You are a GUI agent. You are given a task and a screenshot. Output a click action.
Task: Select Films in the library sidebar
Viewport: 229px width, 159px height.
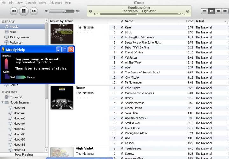pos(22,32)
